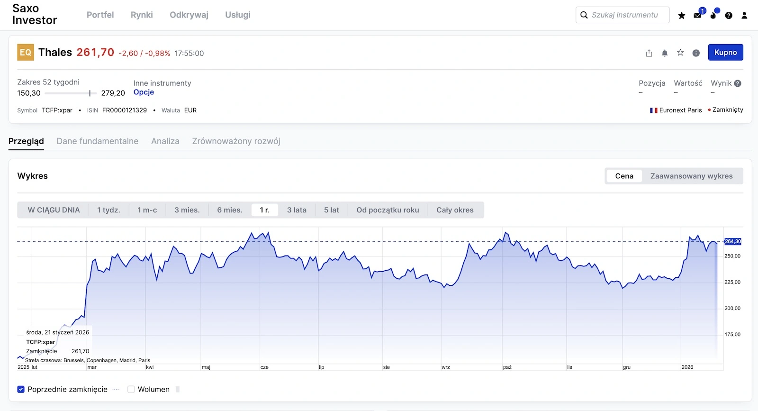Show instrument info for Thales
758x411 pixels.
[x=696, y=53]
